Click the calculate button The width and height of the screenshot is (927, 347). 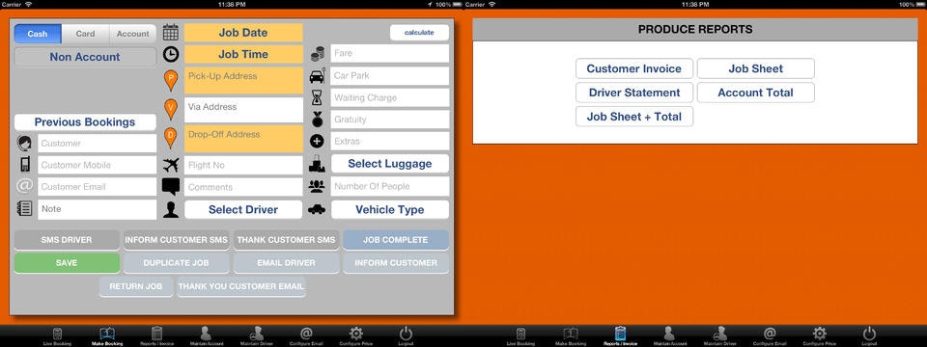click(x=419, y=33)
